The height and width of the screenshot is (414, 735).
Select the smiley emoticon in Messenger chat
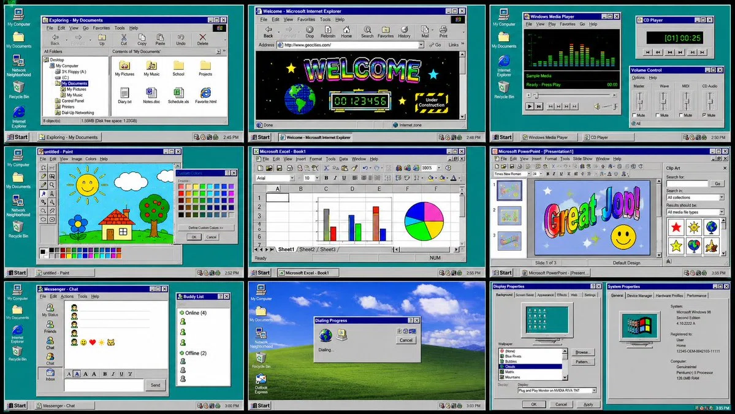(x=83, y=342)
